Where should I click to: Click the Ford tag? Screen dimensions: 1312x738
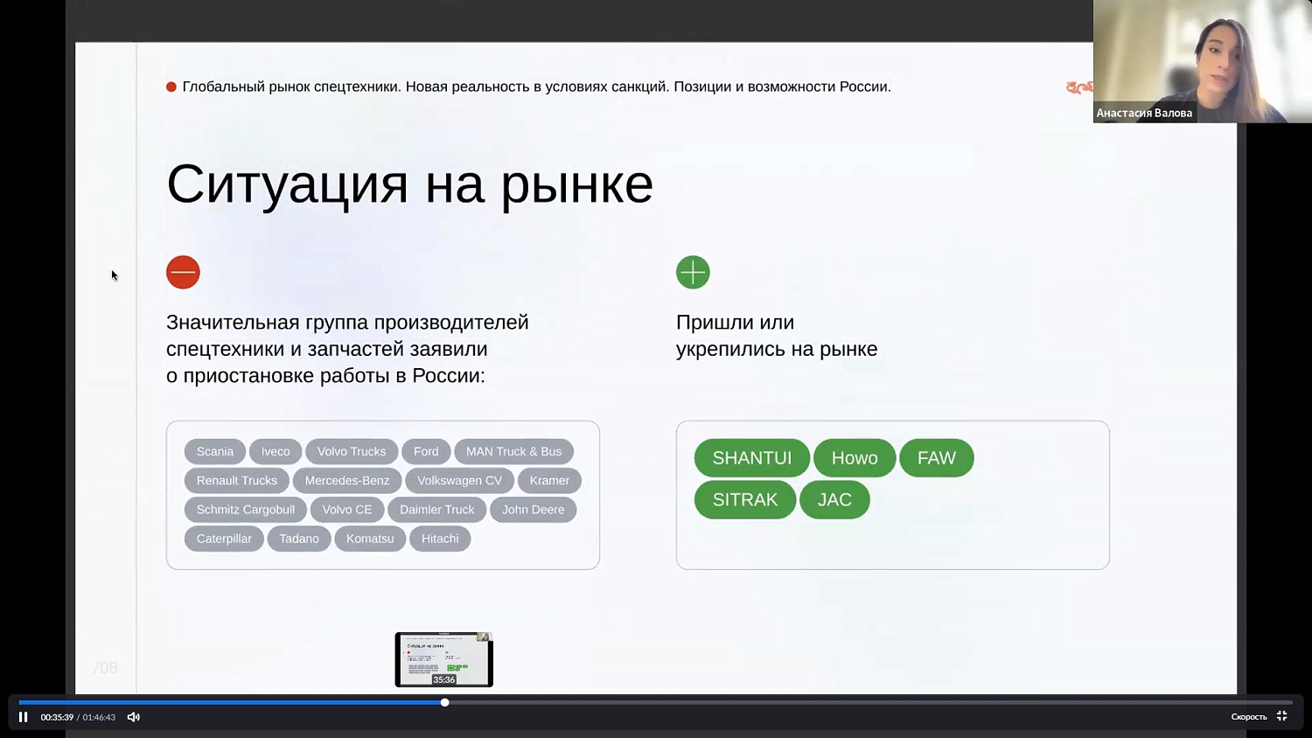[426, 451]
